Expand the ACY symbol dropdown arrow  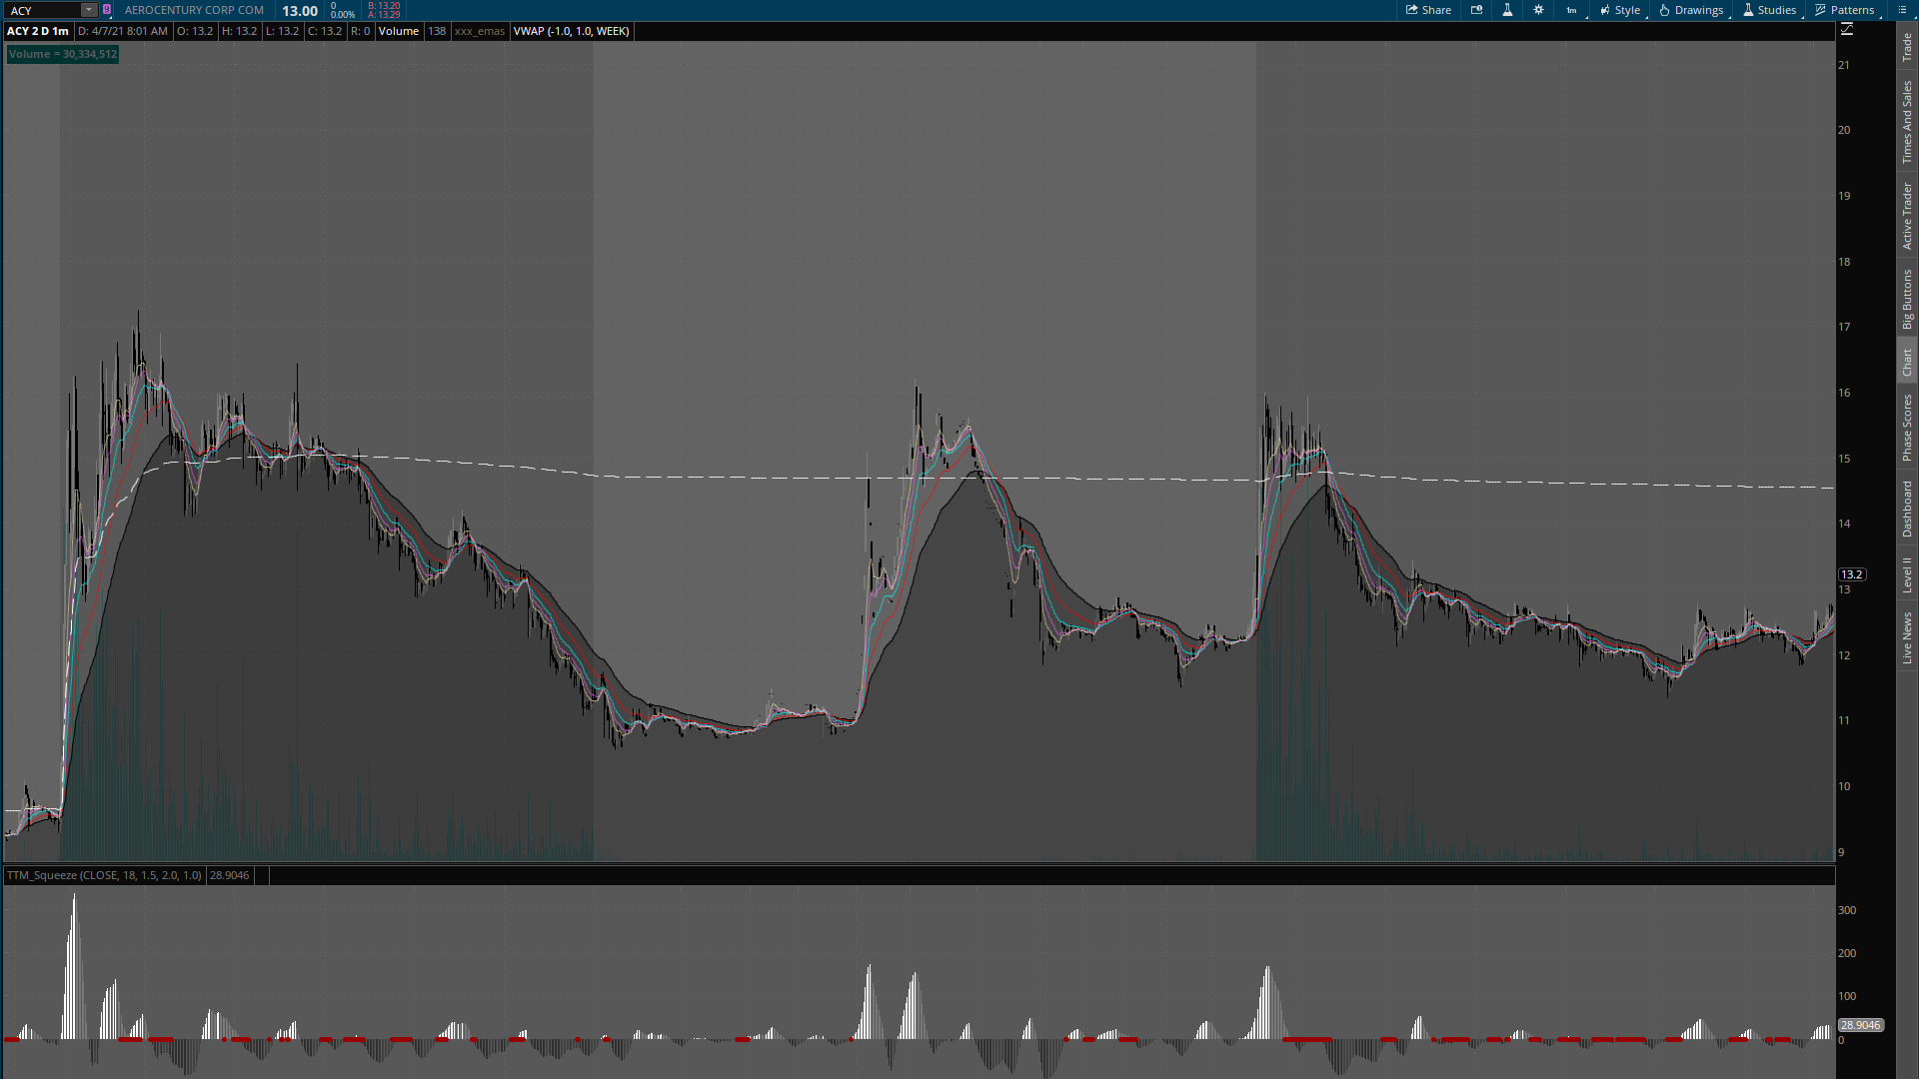click(x=89, y=10)
